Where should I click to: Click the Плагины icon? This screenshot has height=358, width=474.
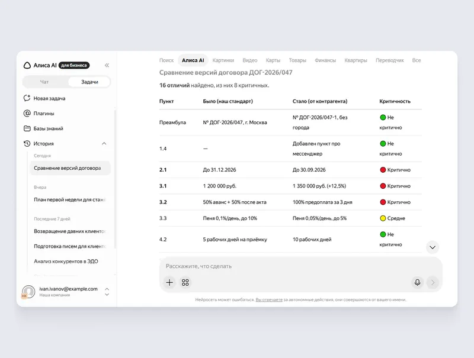[27, 113]
